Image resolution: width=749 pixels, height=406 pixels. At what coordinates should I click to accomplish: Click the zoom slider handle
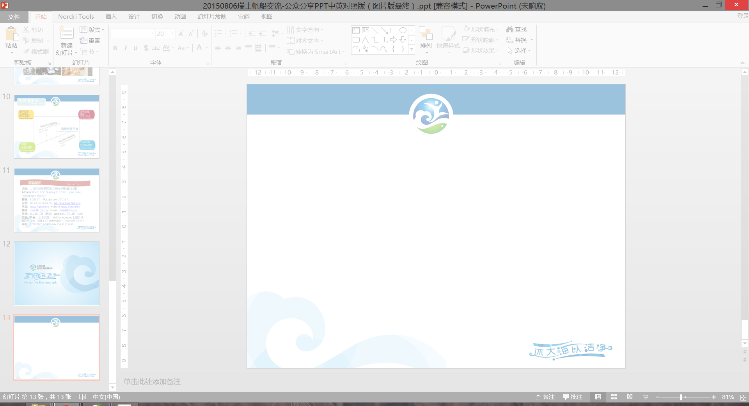click(681, 397)
